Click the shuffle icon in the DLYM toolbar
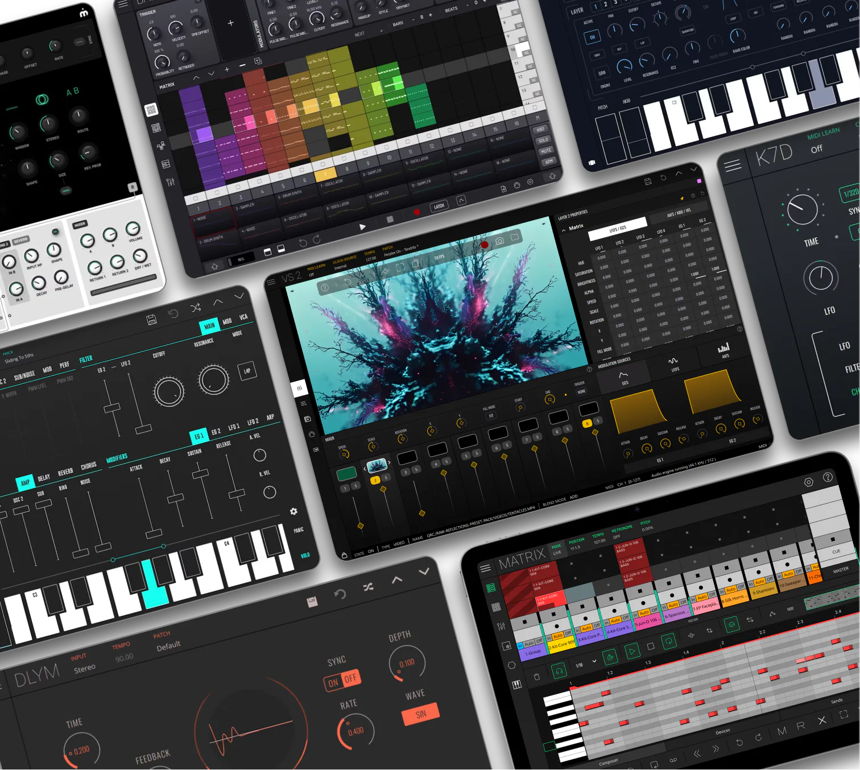 coord(369,587)
